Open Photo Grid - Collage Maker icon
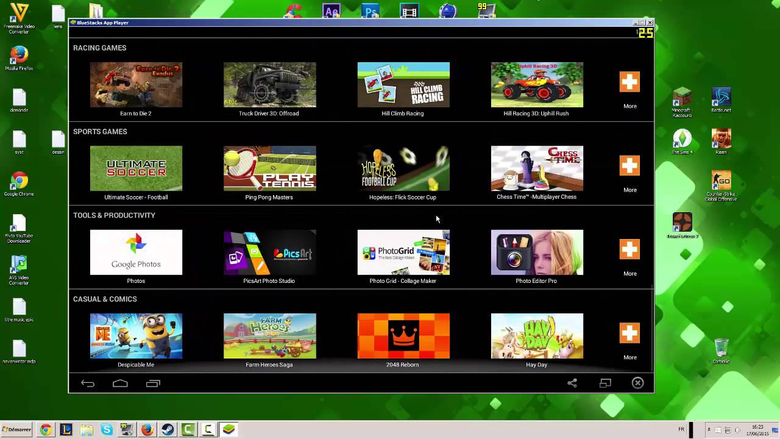This screenshot has height=439, width=780. [x=403, y=252]
